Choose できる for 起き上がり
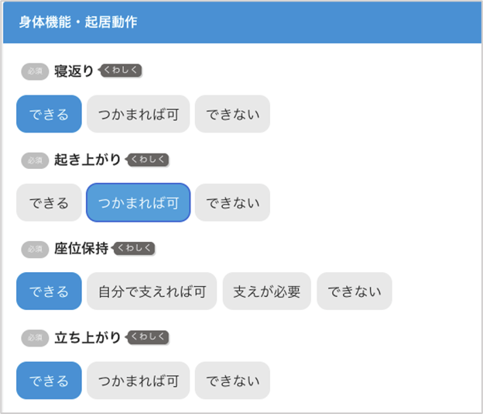This screenshot has height=414, width=483. (49, 203)
